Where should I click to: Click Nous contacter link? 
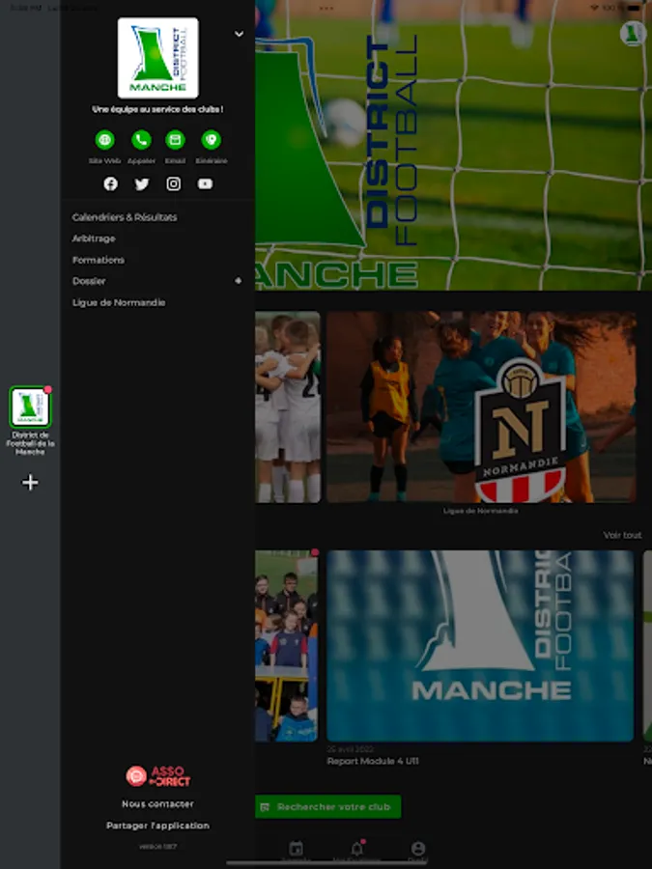click(158, 803)
